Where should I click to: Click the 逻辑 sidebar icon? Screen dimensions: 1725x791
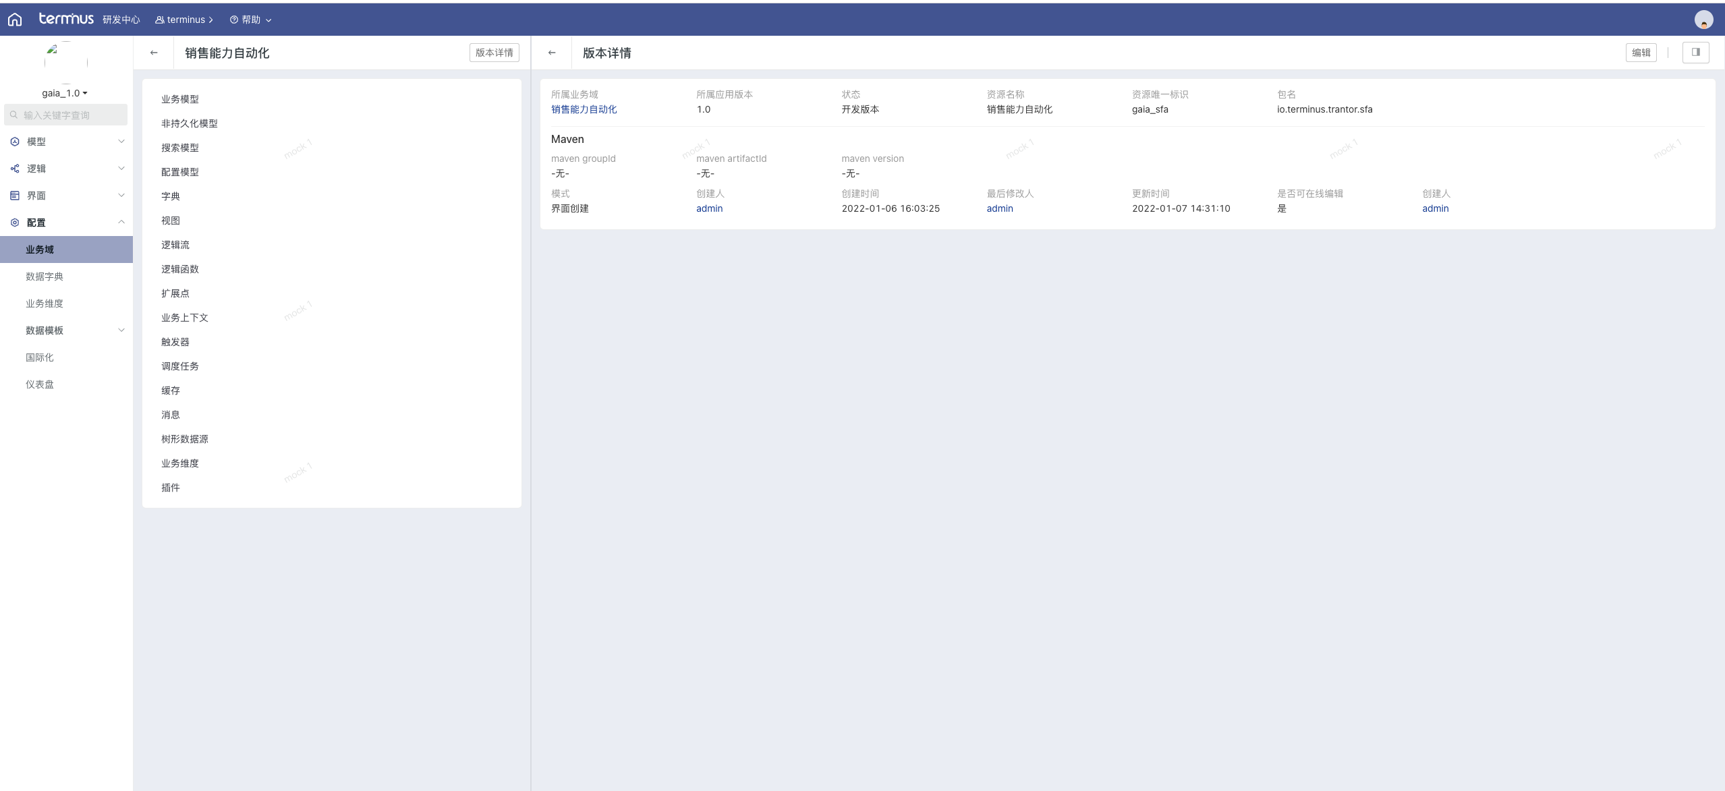point(15,169)
